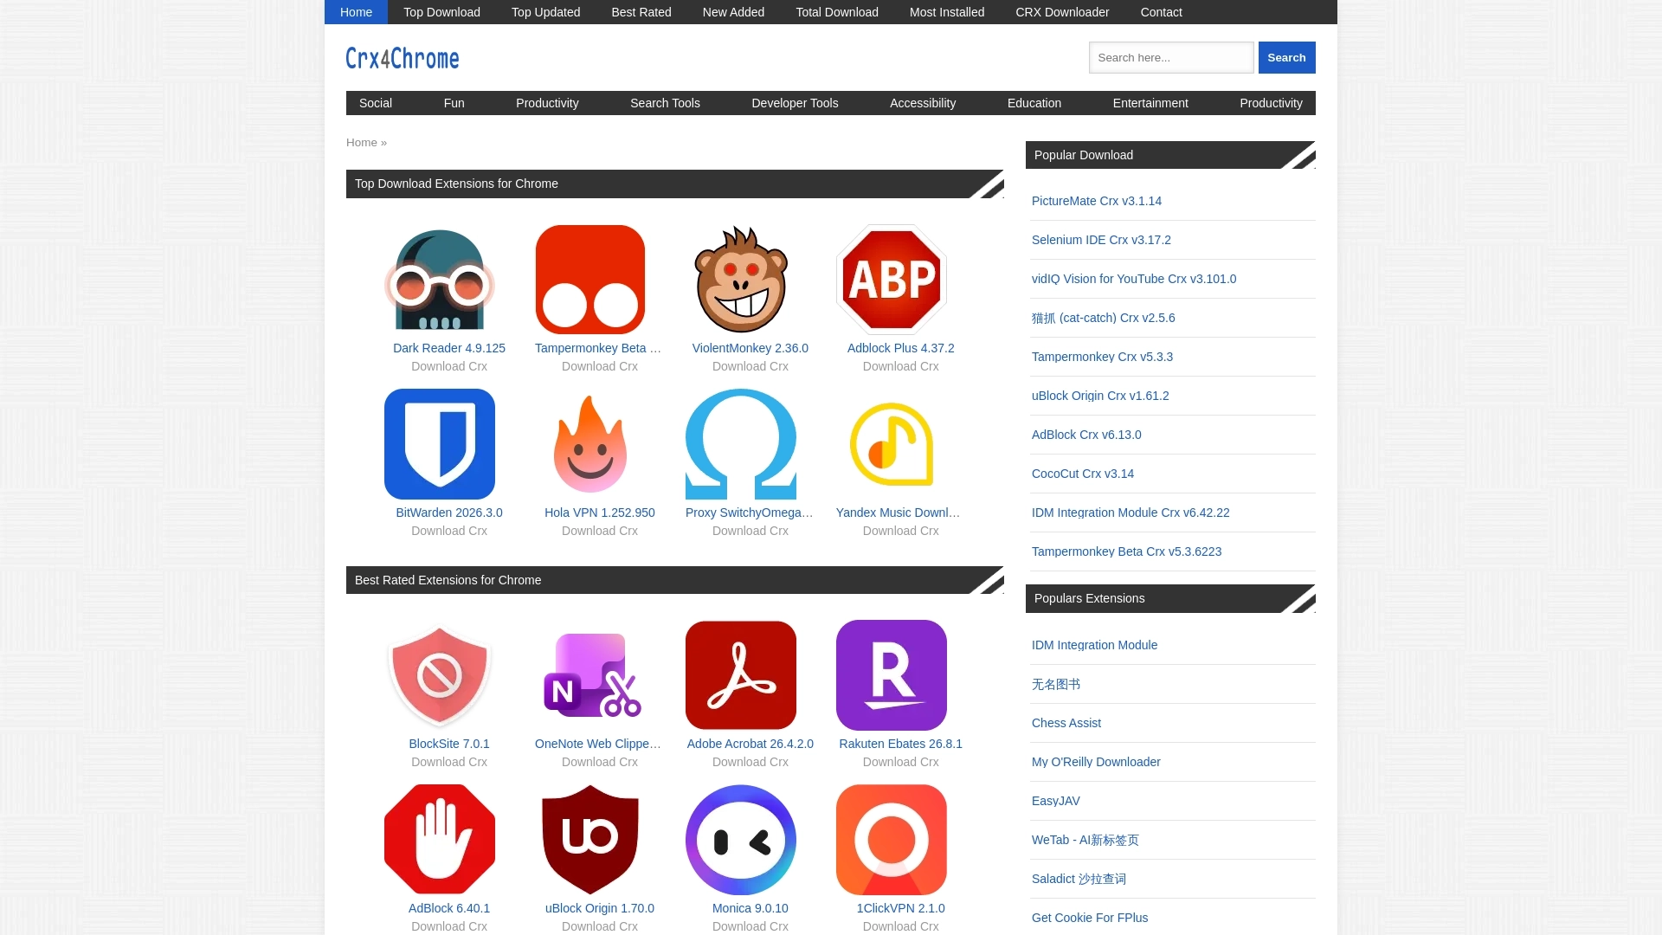Open the cat-catch Crx v2.5.6 link

[1104, 318]
